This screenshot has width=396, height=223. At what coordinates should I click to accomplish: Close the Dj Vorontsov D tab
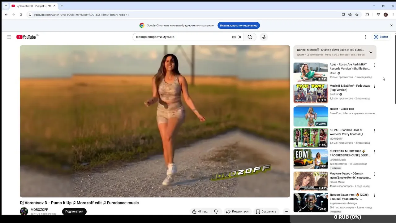pos(54,6)
